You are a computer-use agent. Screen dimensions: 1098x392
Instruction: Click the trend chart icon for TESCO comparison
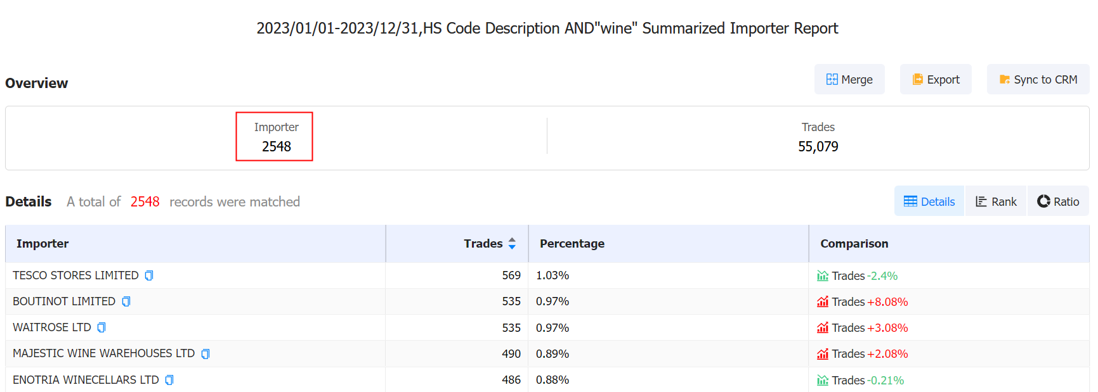point(823,276)
